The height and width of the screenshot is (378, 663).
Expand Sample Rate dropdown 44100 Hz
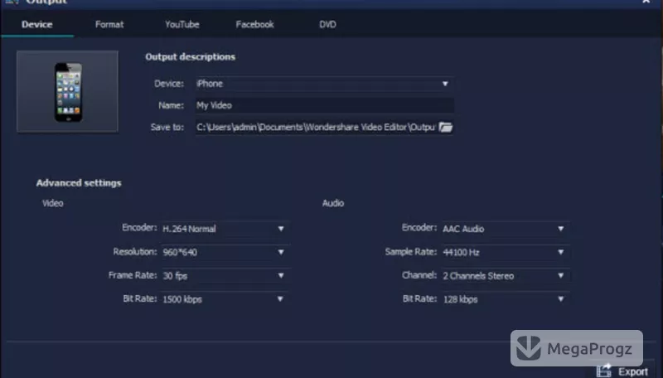click(x=506, y=252)
